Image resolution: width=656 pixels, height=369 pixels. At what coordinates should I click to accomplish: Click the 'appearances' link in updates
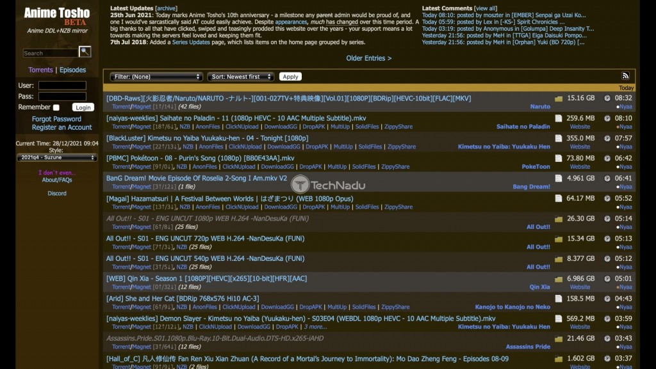point(291,22)
